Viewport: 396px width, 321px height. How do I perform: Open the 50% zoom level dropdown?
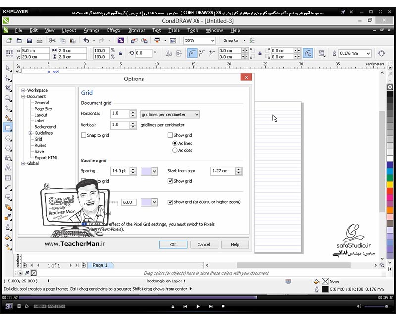tap(213, 40)
